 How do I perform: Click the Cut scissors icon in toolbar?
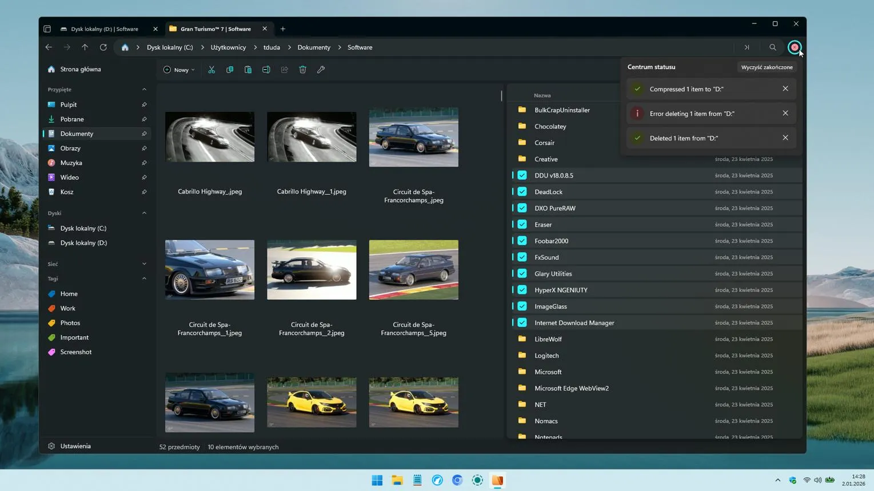point(211,70)
